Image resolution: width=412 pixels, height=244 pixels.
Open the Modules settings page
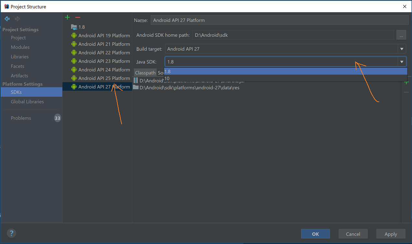(20, 47)
